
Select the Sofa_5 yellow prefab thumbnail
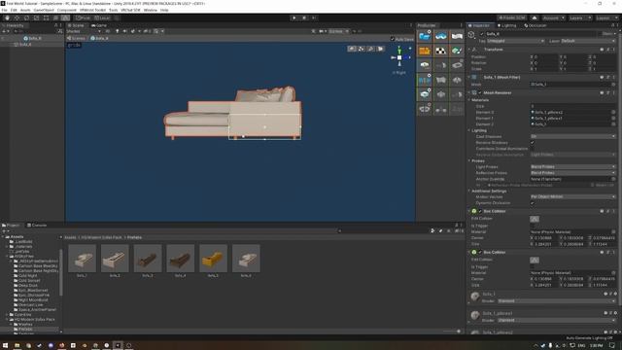point(214,259)
